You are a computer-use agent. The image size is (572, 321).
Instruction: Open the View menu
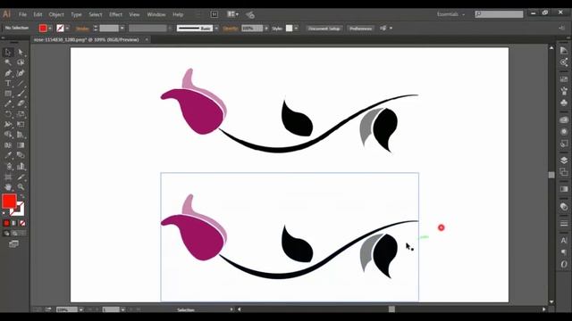(x=134, y=14)
